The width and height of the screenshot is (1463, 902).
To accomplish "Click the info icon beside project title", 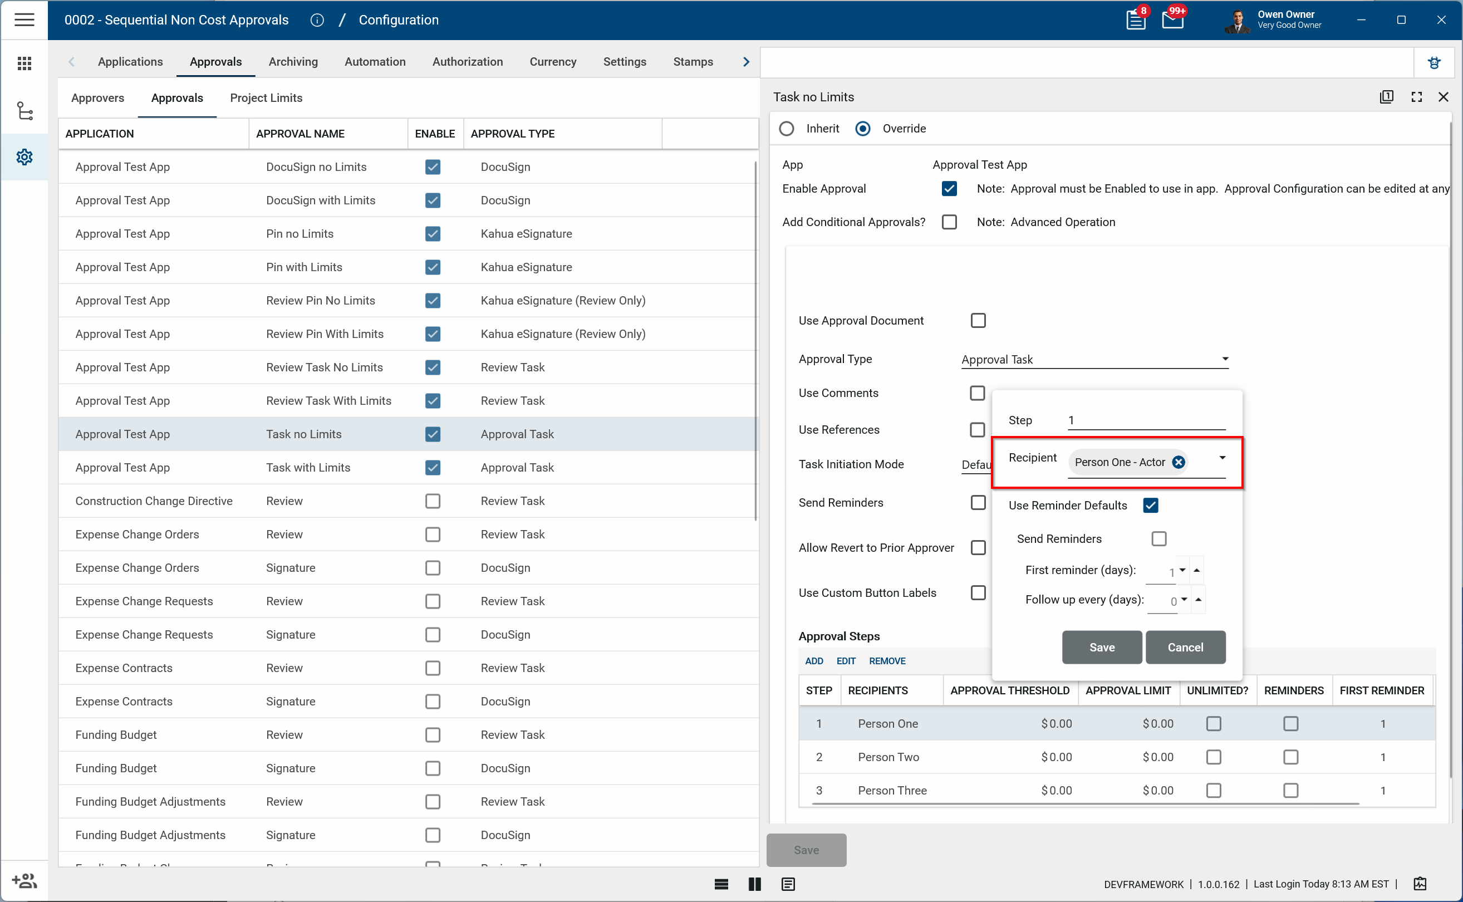I will [317, 20].
